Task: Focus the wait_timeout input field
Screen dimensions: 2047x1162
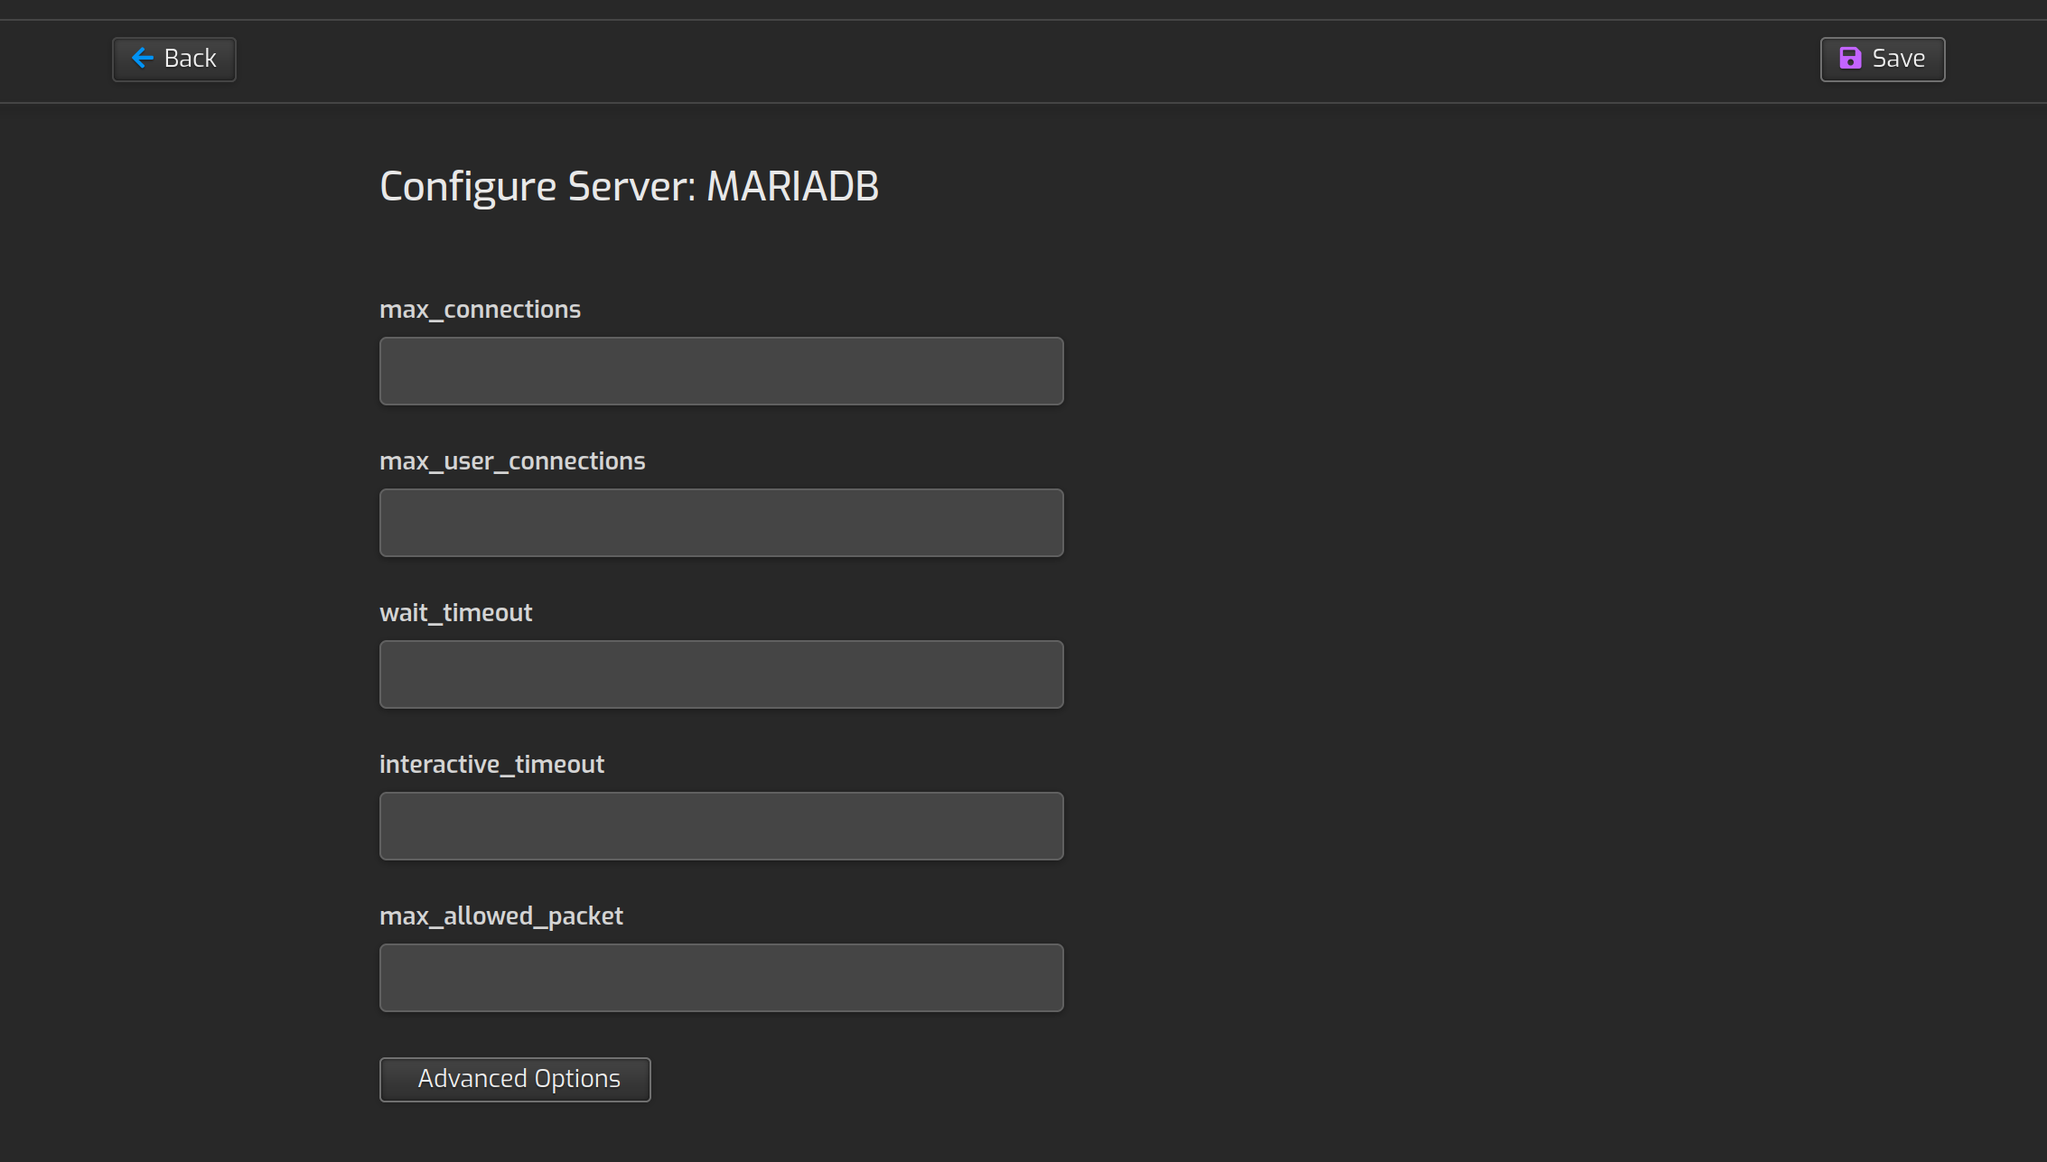Action: click(x=721, y=674)
